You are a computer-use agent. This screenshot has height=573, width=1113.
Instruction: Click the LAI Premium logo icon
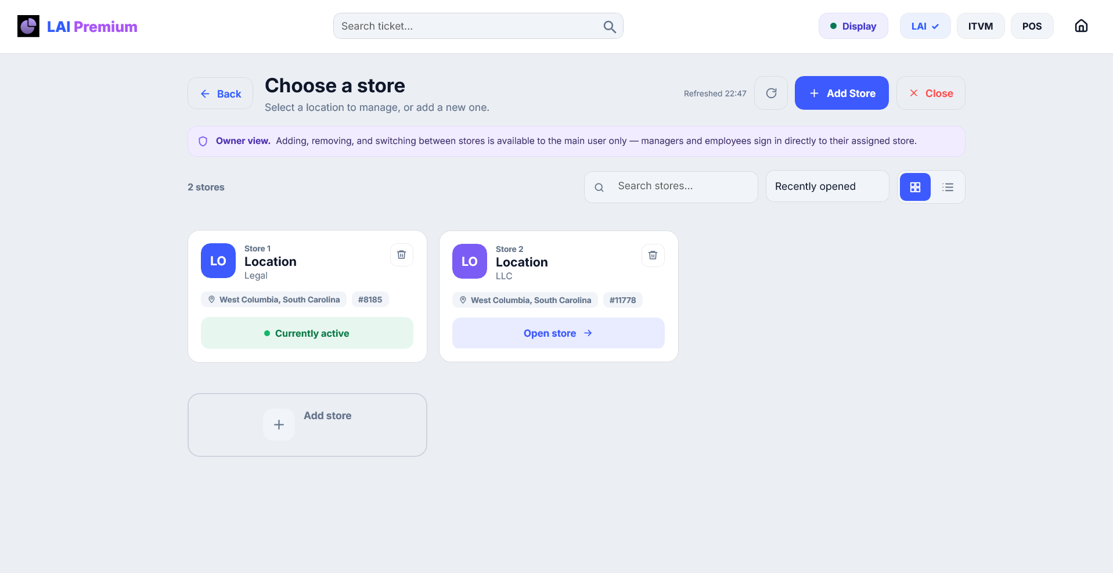tap(28, 26)
